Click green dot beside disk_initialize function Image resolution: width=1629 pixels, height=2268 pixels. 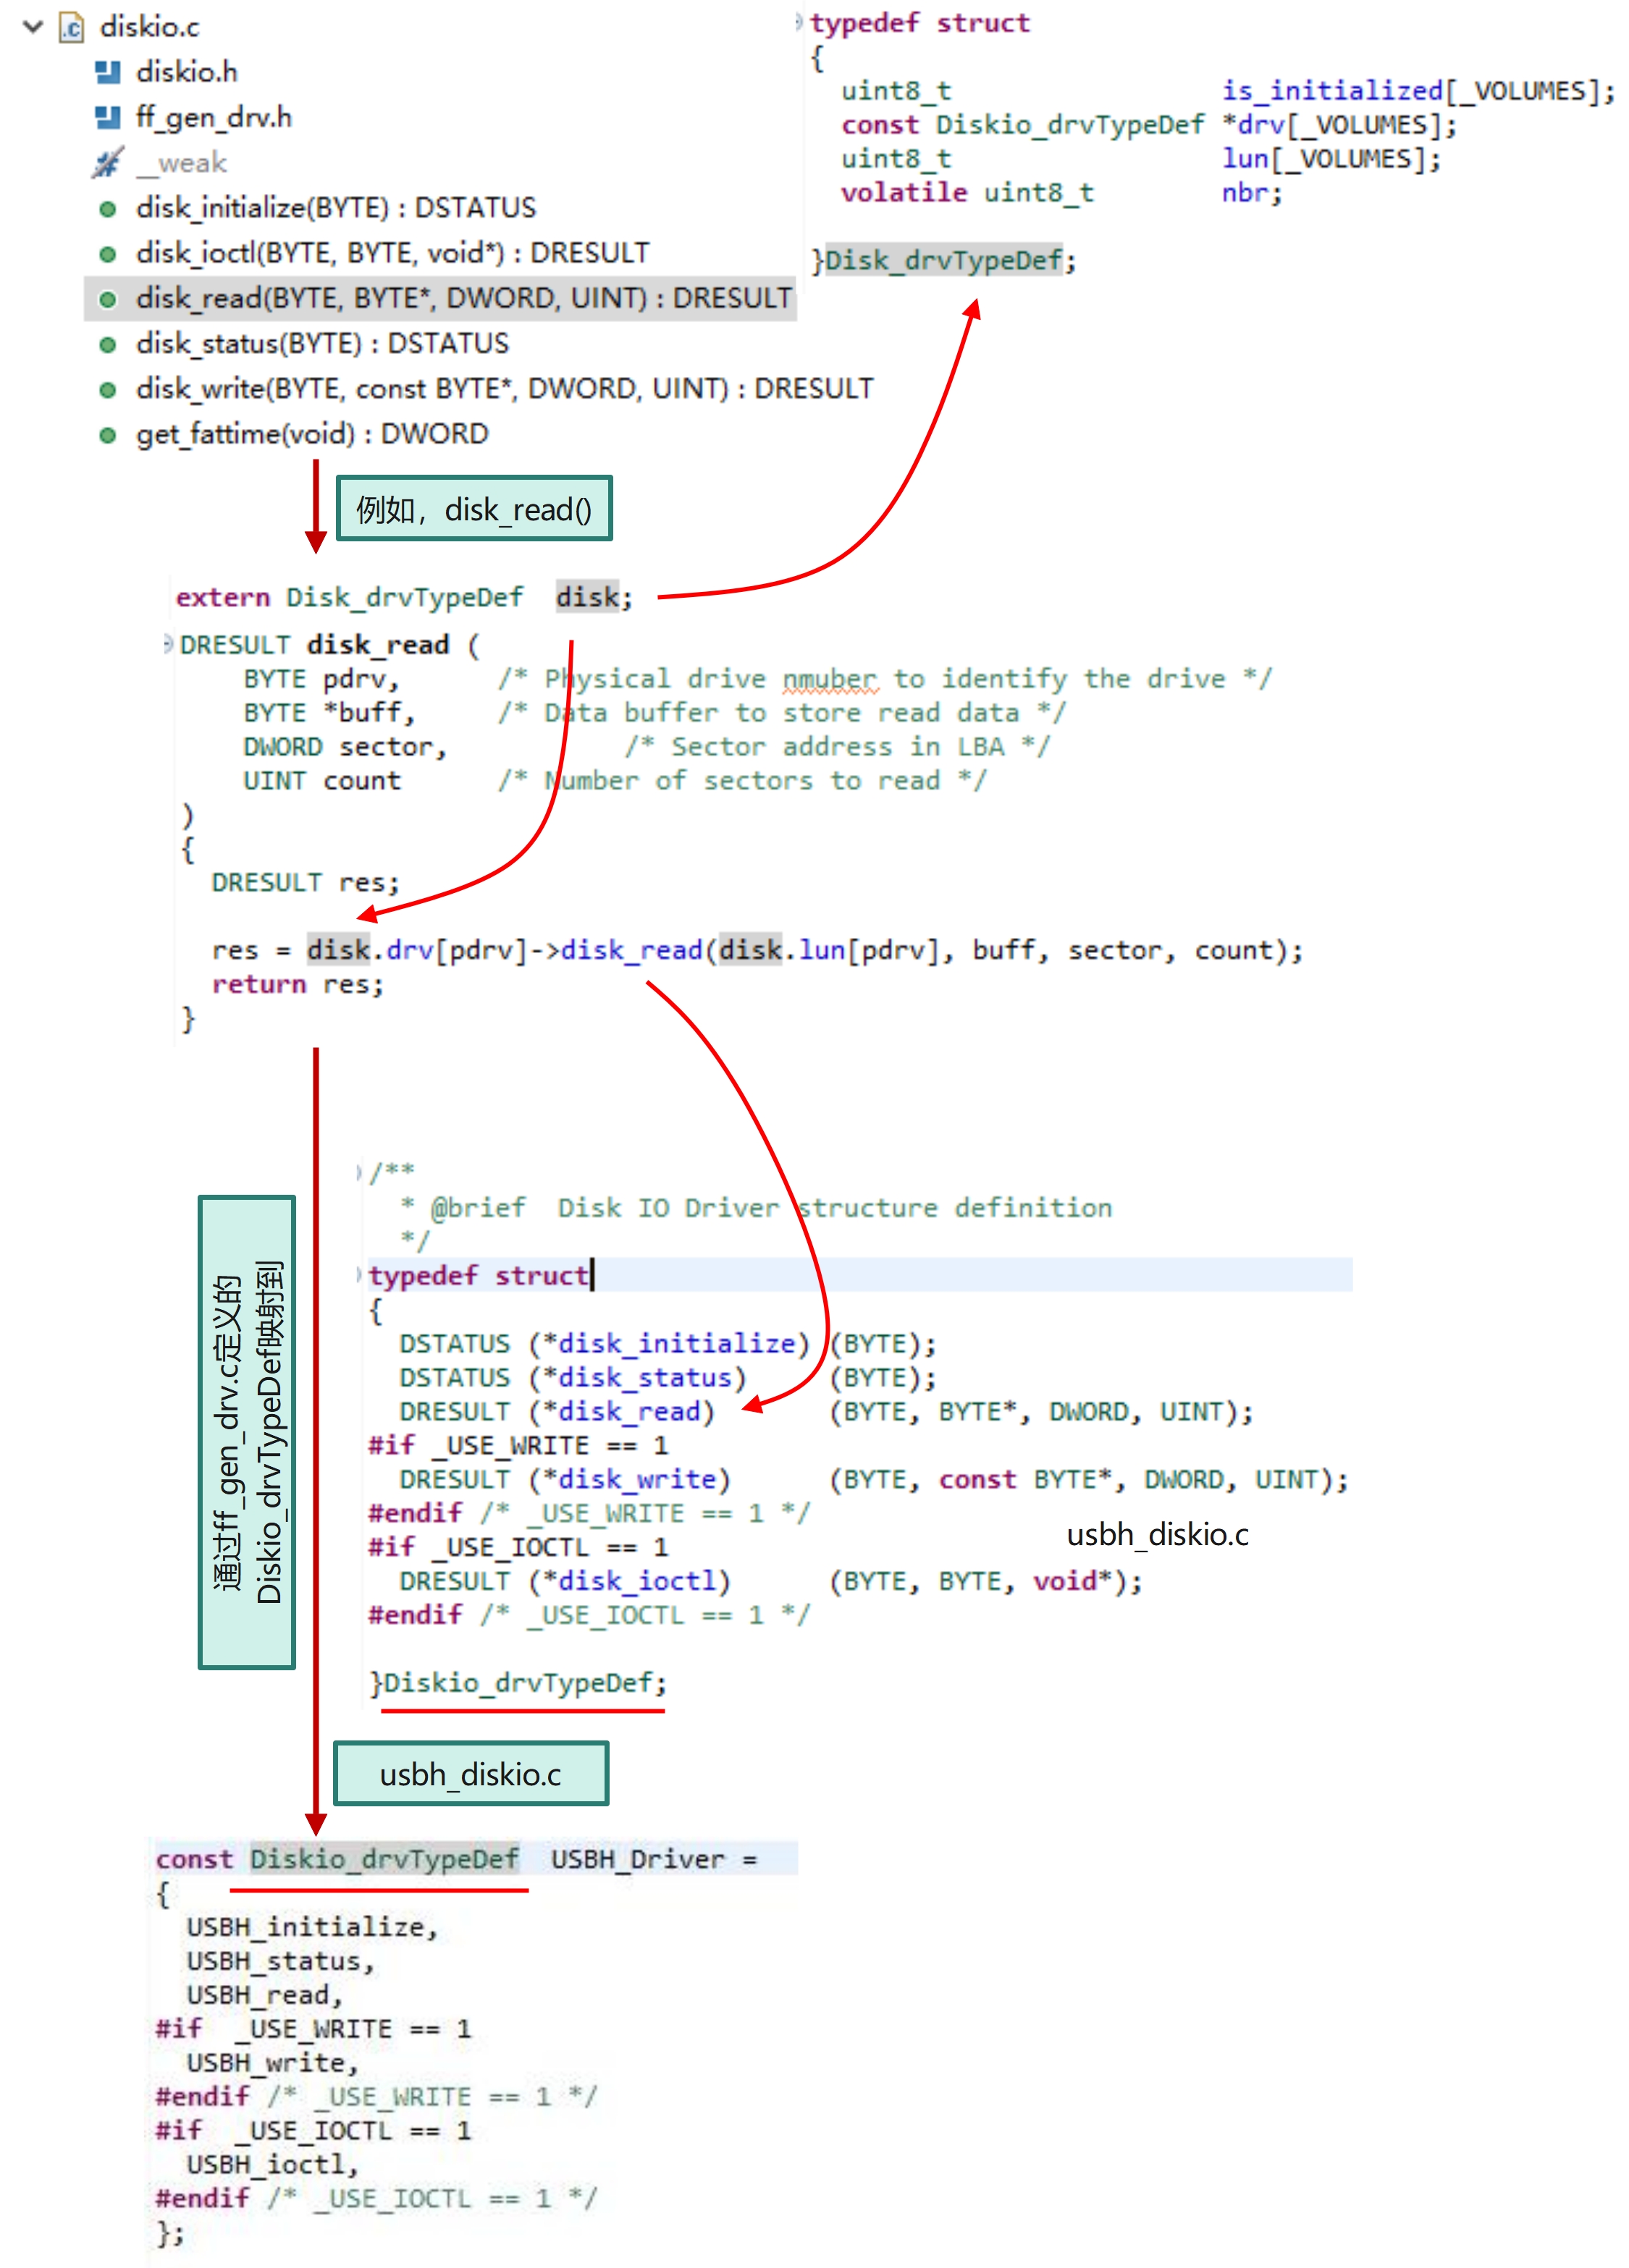pyautogui.click(x=107, y=209)
